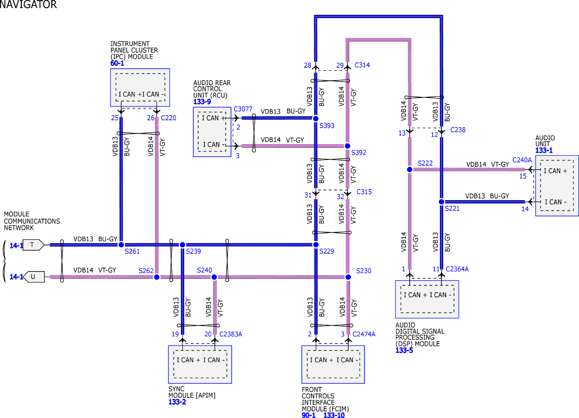Click splice dot S240
This screenshot has height=418, width=579.
[214, 277]
